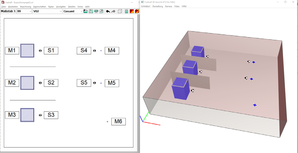Click the M1 label box
This screenshot has height=153, width=298.
pyautogui.click(x=12, y=51)
